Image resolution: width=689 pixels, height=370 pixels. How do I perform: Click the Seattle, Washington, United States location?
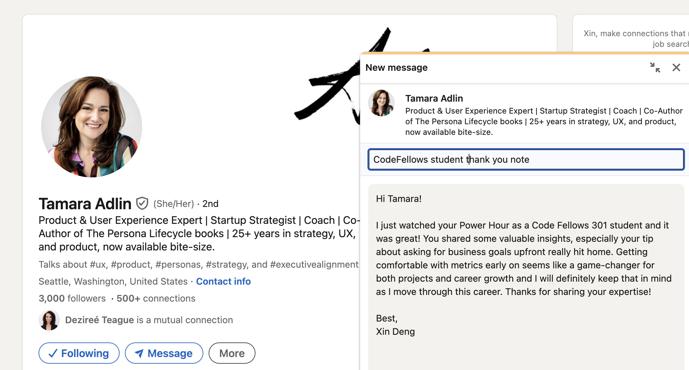(113, 281)
